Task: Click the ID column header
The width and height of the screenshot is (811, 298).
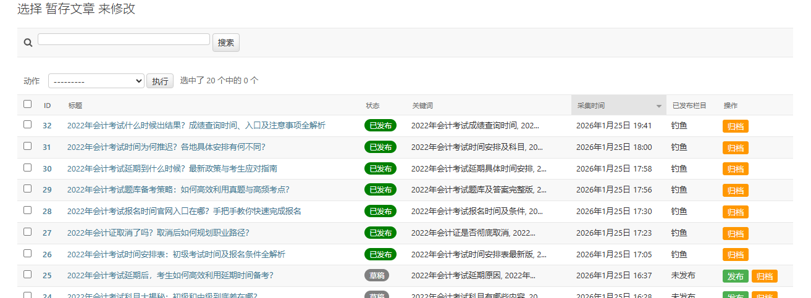Action: click(47, 106)
